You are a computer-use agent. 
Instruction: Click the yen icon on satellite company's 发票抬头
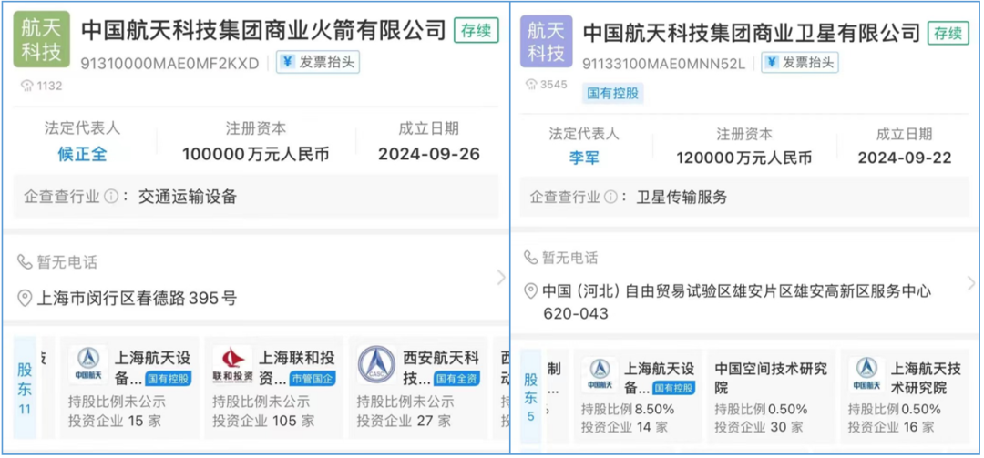pyautogui.click(x=772, y=62)
